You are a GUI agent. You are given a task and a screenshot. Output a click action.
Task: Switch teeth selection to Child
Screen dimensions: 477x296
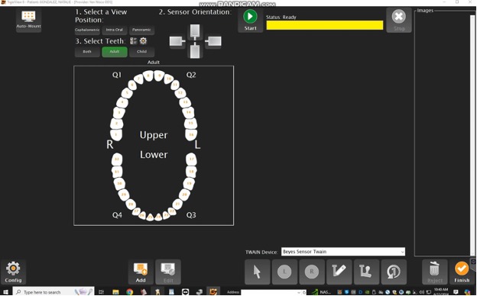coord(141,52)
